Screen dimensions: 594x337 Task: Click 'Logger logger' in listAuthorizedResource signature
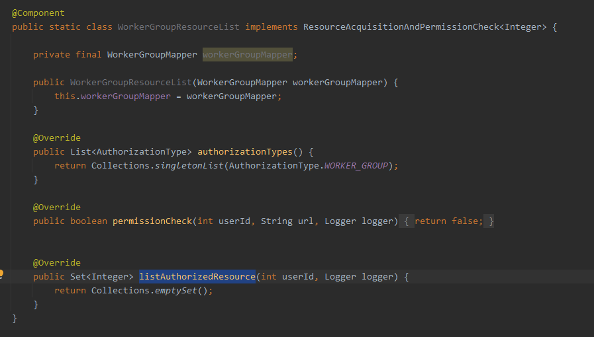pos(359,277)
